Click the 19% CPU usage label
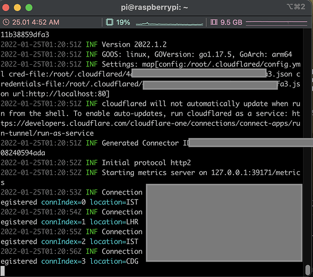313x277 pixels. coord(123,22)
